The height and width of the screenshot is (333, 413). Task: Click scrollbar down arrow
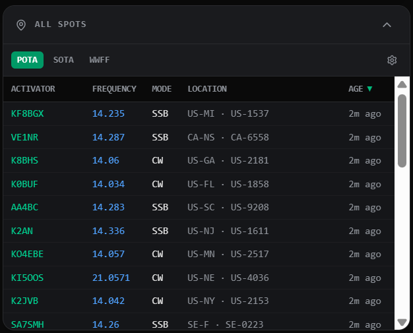coord(402,322)
